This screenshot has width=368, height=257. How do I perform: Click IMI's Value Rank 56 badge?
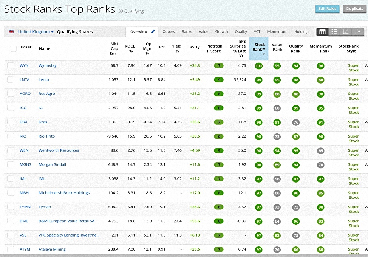point(277,179)
